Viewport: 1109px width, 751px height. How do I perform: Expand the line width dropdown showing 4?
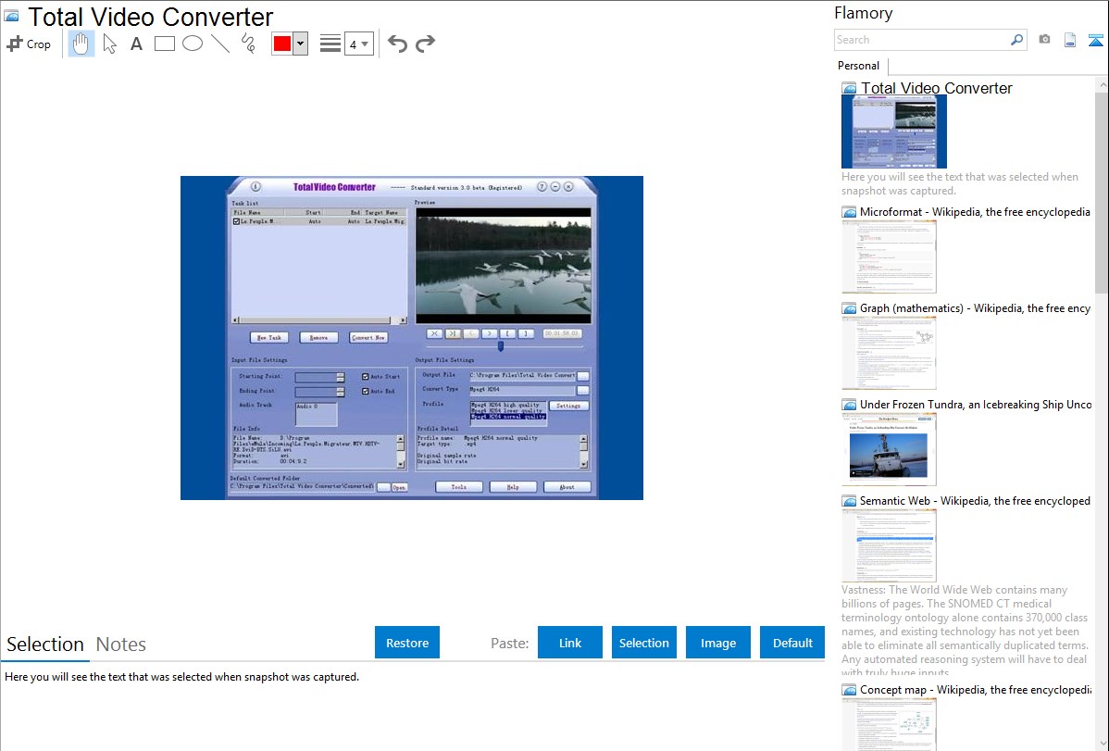pyautogui.click(x=359, y=44)
